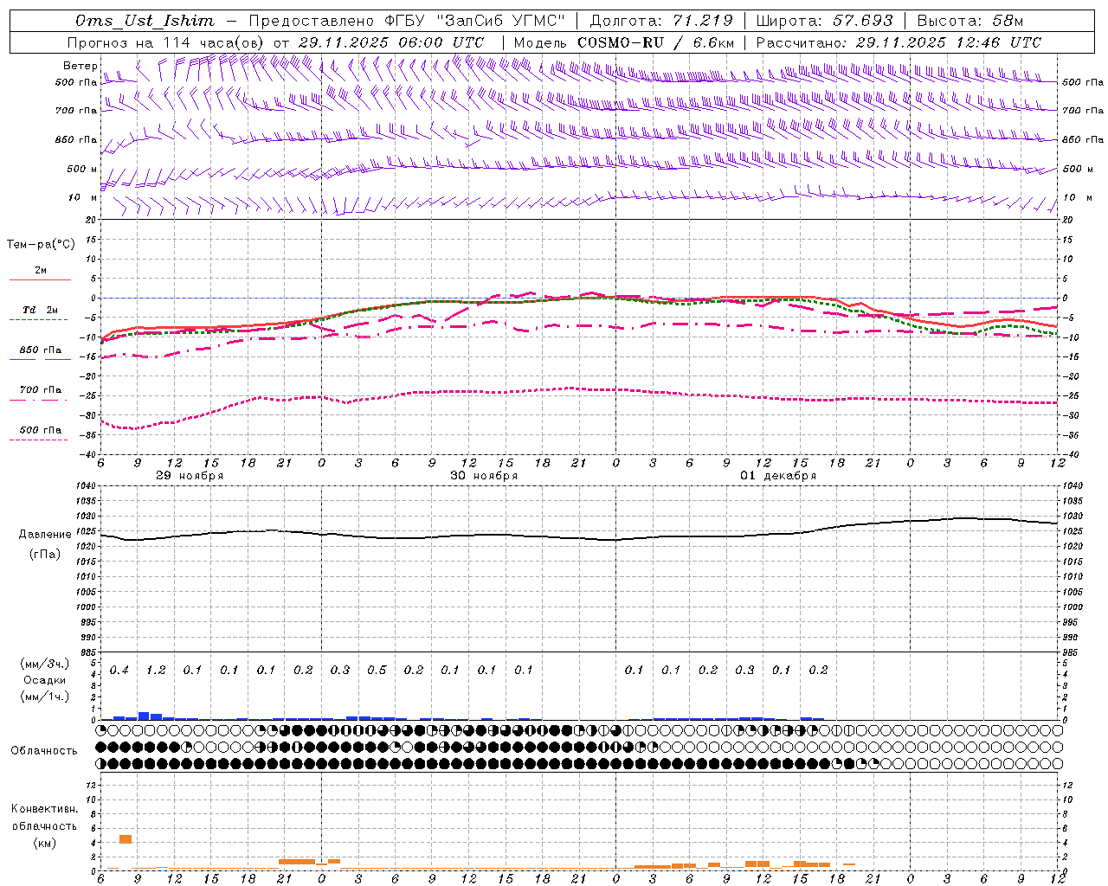The image size is (1108, 886).
Task: Click the 29 ноября date label
Action: coord(190,476)
